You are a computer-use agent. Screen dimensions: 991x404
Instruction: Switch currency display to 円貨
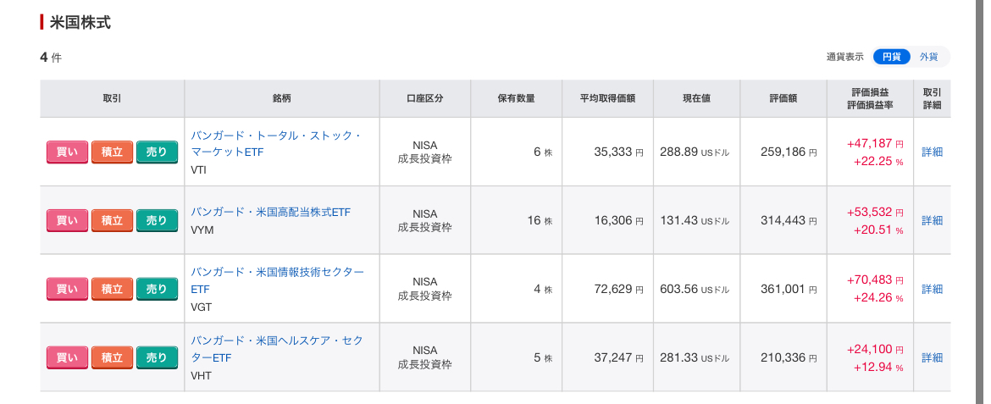click(892, 57)
